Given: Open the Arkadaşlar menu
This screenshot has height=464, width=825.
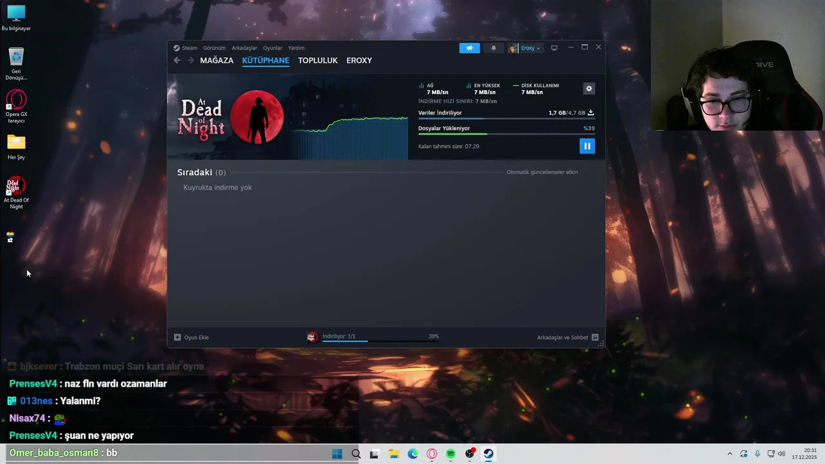Looking at the screenshot, I should 244,48.
